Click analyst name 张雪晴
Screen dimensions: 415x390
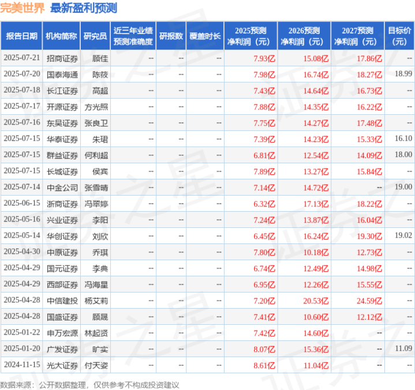96,187
